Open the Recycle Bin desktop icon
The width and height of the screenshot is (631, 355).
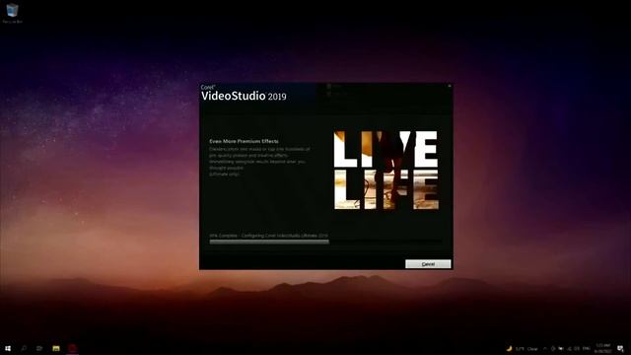[12, 13]
